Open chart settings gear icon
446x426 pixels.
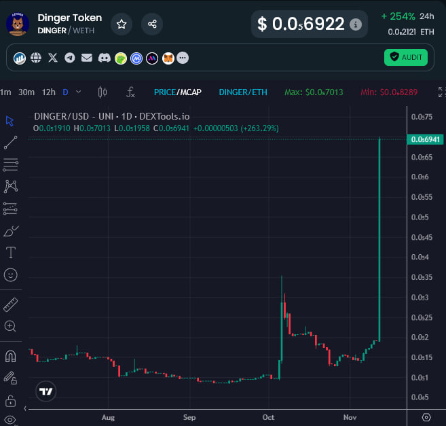pyautogui.click(x=426, y=417)
